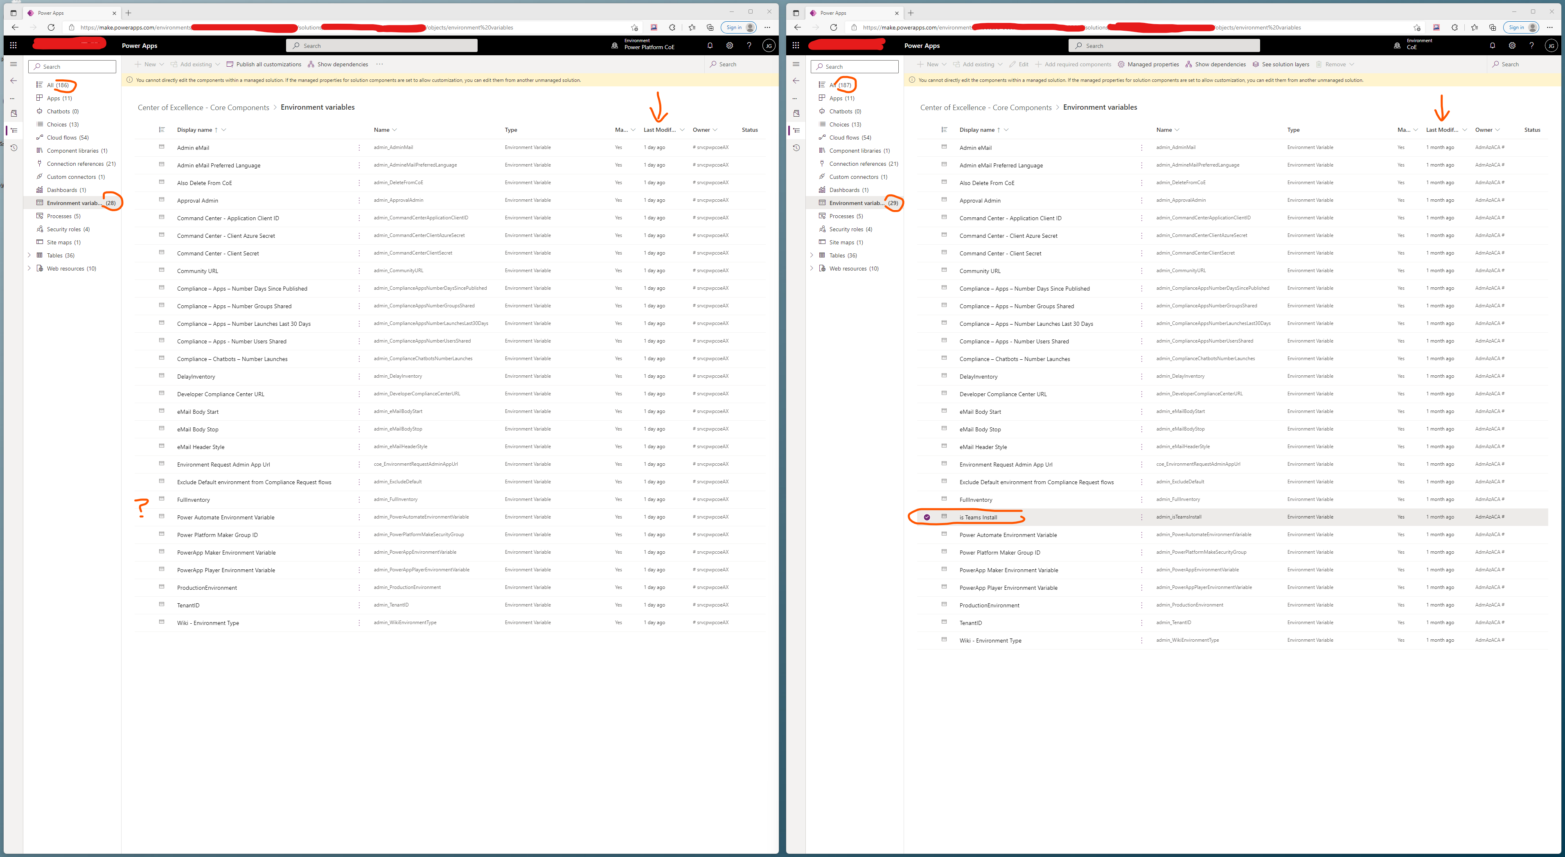Toggle the favorites star in the address bar
Viewport: 1565px width, 857px height.
point(634,27)
